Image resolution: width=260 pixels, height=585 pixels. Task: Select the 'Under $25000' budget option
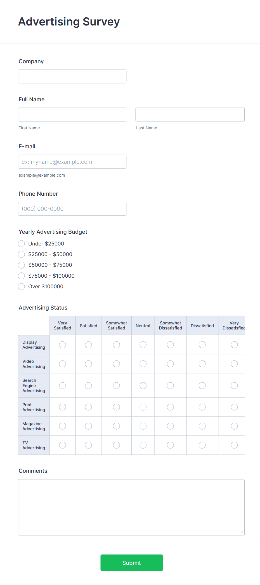21,244
